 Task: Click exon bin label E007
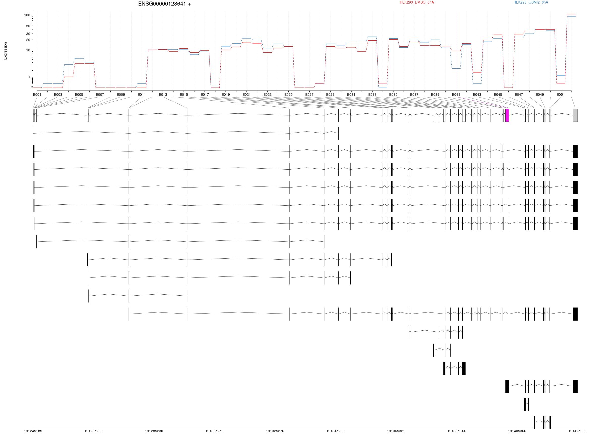coord(100,95)
